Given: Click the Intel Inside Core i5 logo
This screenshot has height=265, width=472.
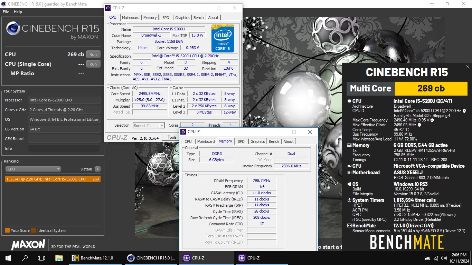Looking at the screenshot, I should [x=223, y=38].
